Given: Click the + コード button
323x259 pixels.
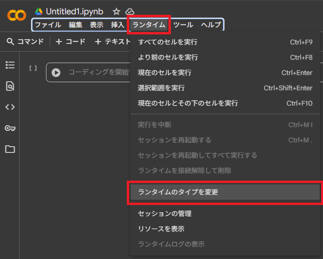Looking at the screenshot, I should [x=71, y=42].
